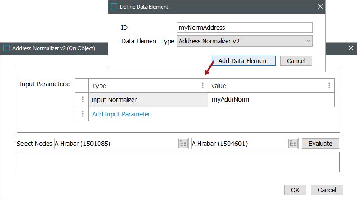Confirm with the OK button
Viewport: 357px width, 200px height.
click(295, 190)
